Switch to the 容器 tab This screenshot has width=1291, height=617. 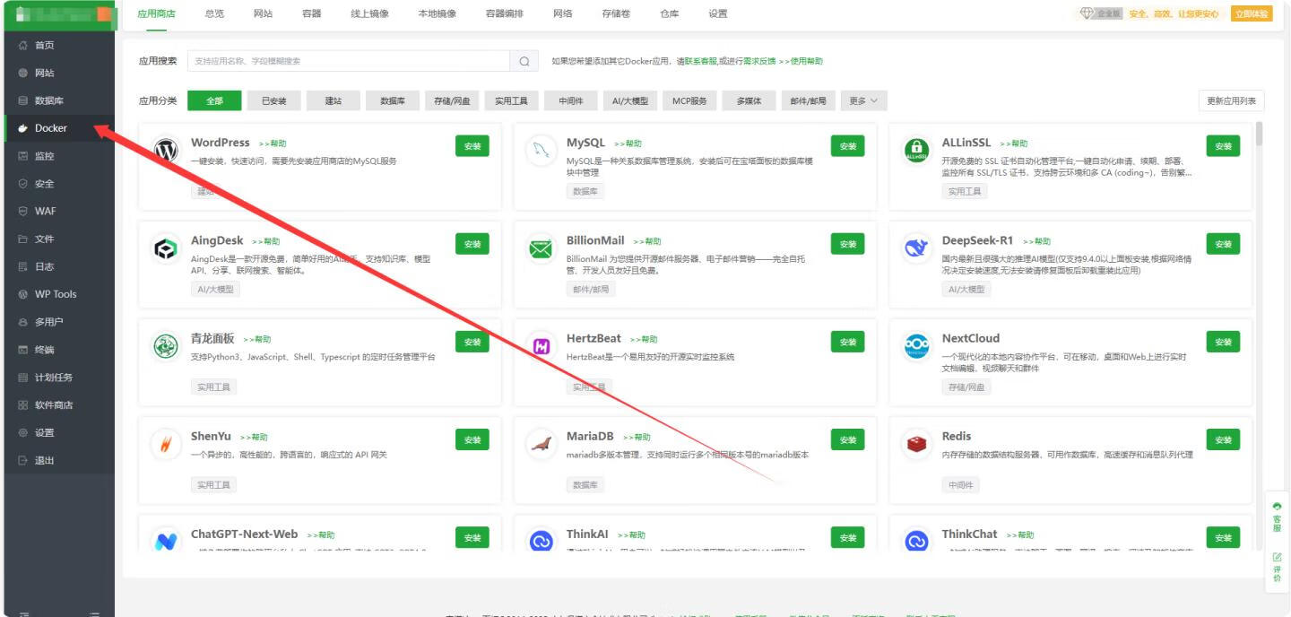pyautogui.click(x=311, y=14)
